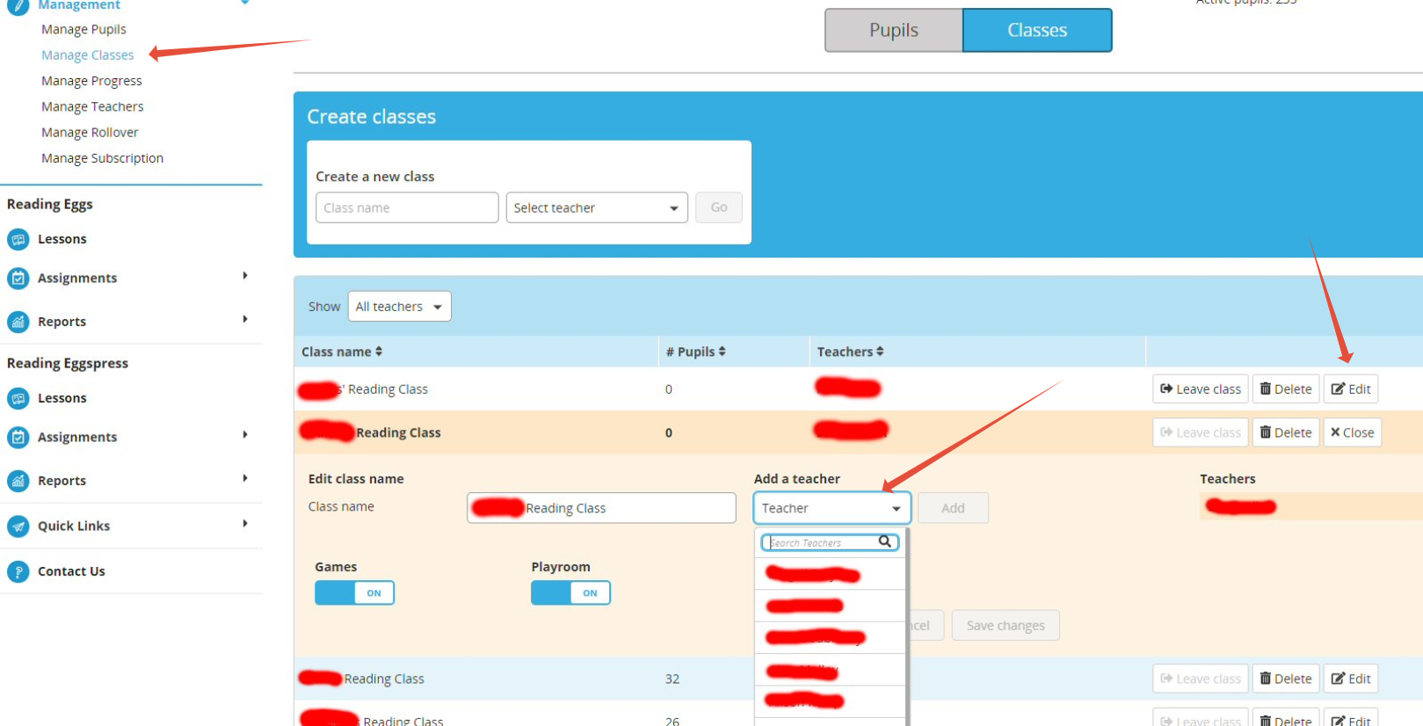The width and height of the screenshot is (1423, 726).
Task: Click the Contact Us question icon
Action: click(x=18, y=571)
